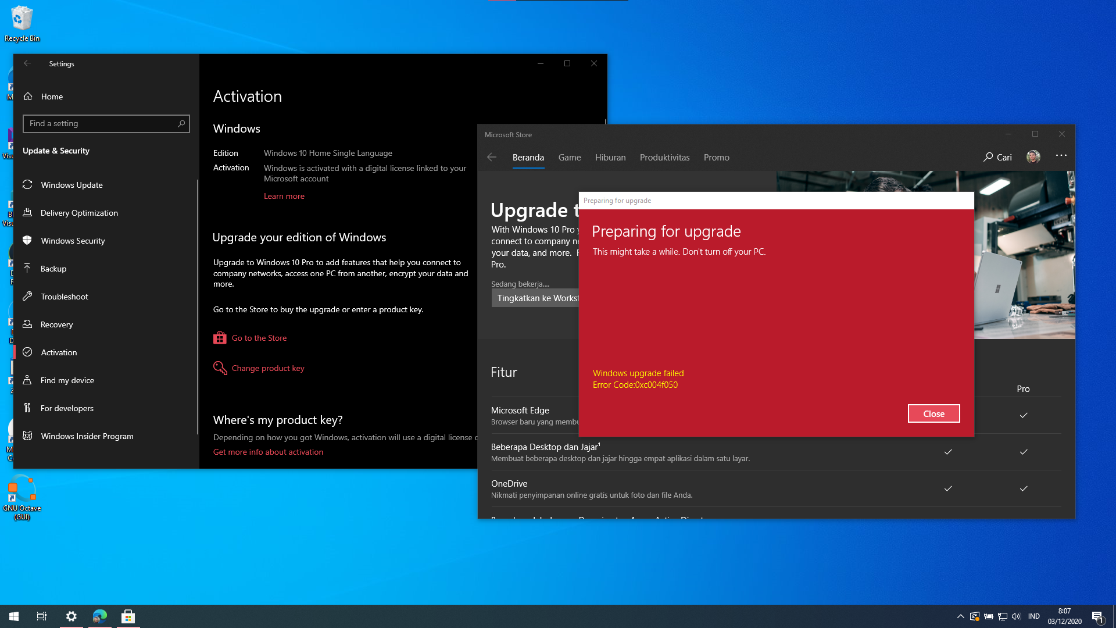Viewport: 1116px width, 628px height.
Task: Click Tingkatkan ke Workstation button
Action: tap(535, 298)
